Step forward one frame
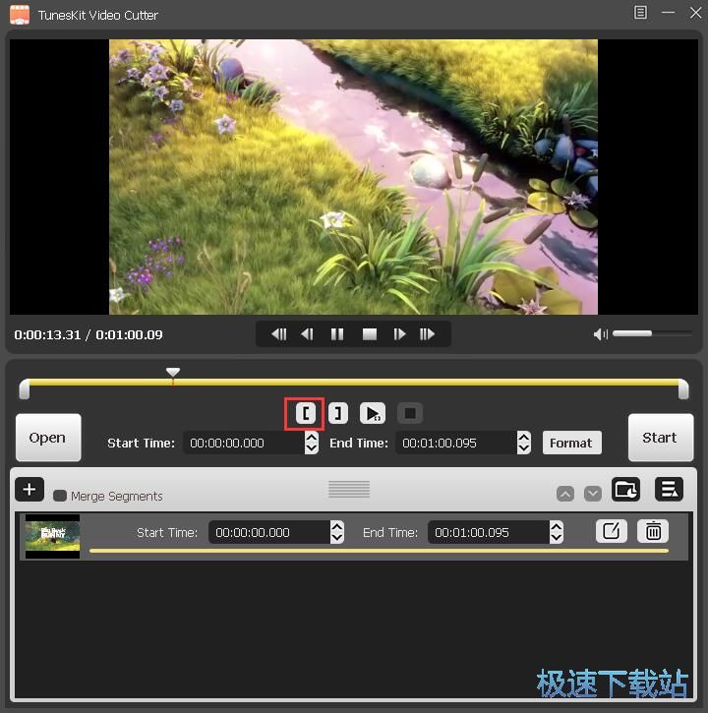 tap(399, 334)
